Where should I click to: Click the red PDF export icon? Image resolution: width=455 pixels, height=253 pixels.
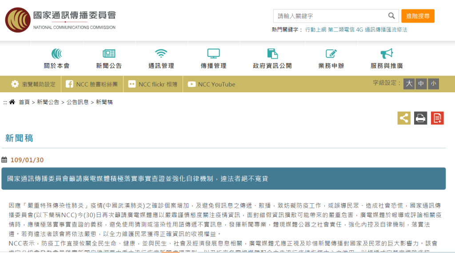tap(437, 118)
